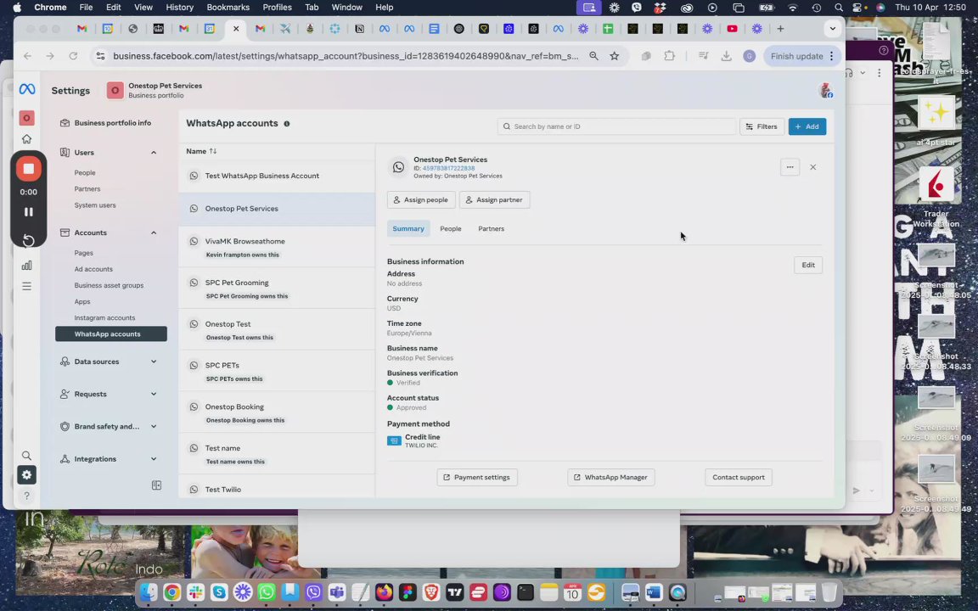
Task: Reload the page
Action: point(73,56)
